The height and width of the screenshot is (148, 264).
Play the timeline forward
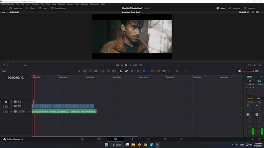(x=130, y=65)
